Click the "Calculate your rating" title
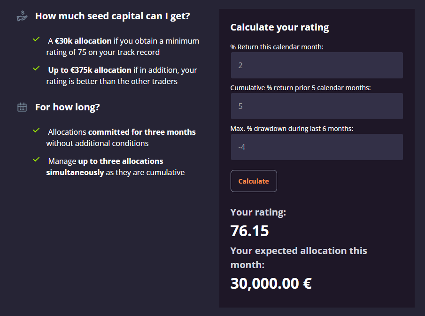 [279, 27]
